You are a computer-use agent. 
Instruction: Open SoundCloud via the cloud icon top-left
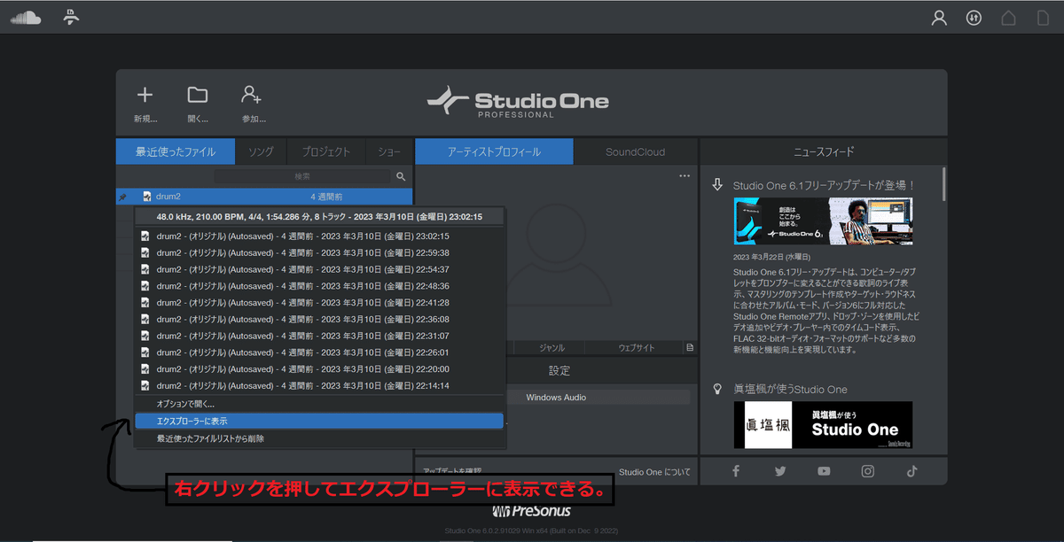point(26,16)
